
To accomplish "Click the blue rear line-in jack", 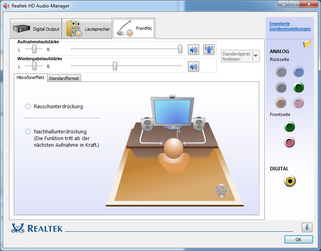I will pyautogui.click(x=299, y=72).
